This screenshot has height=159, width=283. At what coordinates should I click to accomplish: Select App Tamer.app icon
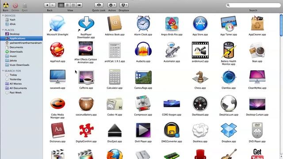pos(229,23)
